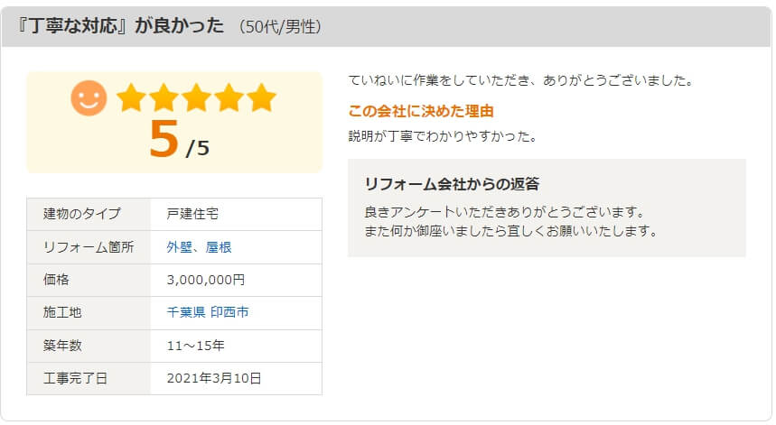Click the third gold star
This screenshot has height=425, width=776.
click(196, 97)
